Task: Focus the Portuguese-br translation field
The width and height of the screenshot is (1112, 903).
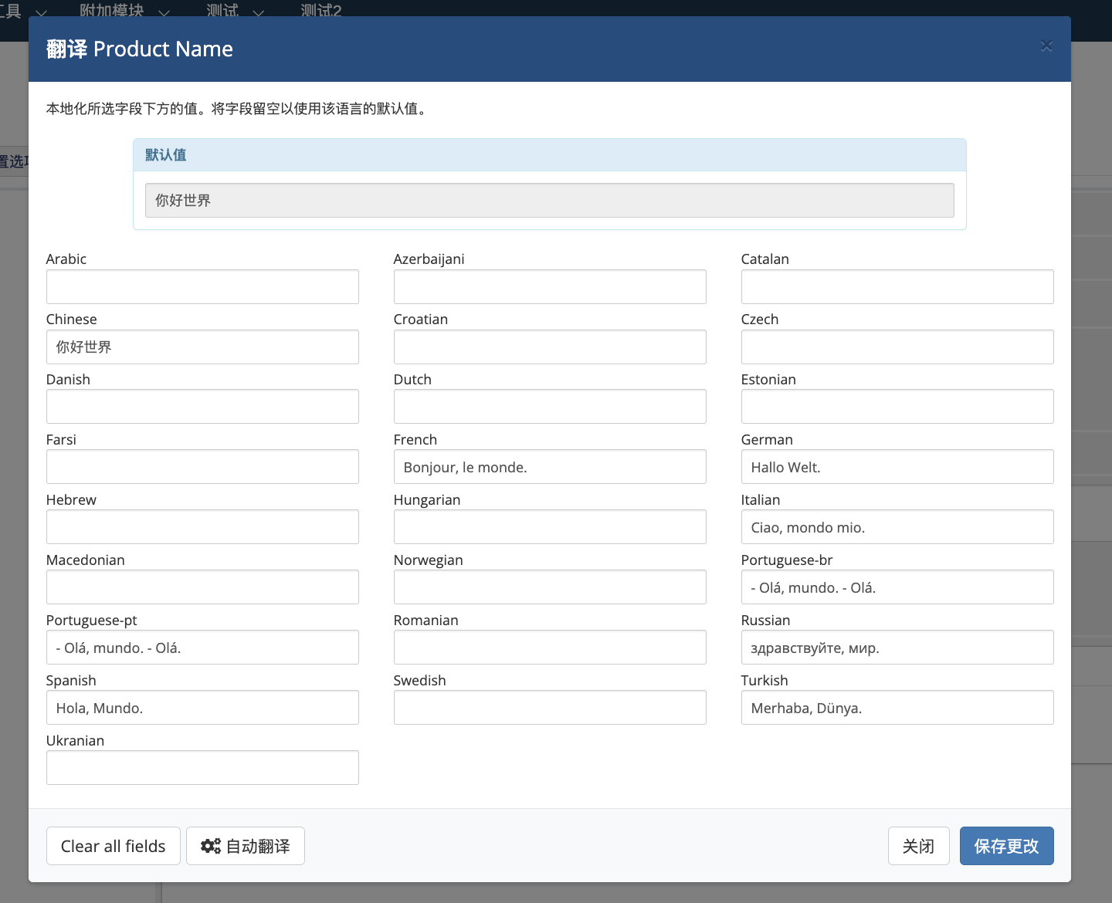Action: 897,587
